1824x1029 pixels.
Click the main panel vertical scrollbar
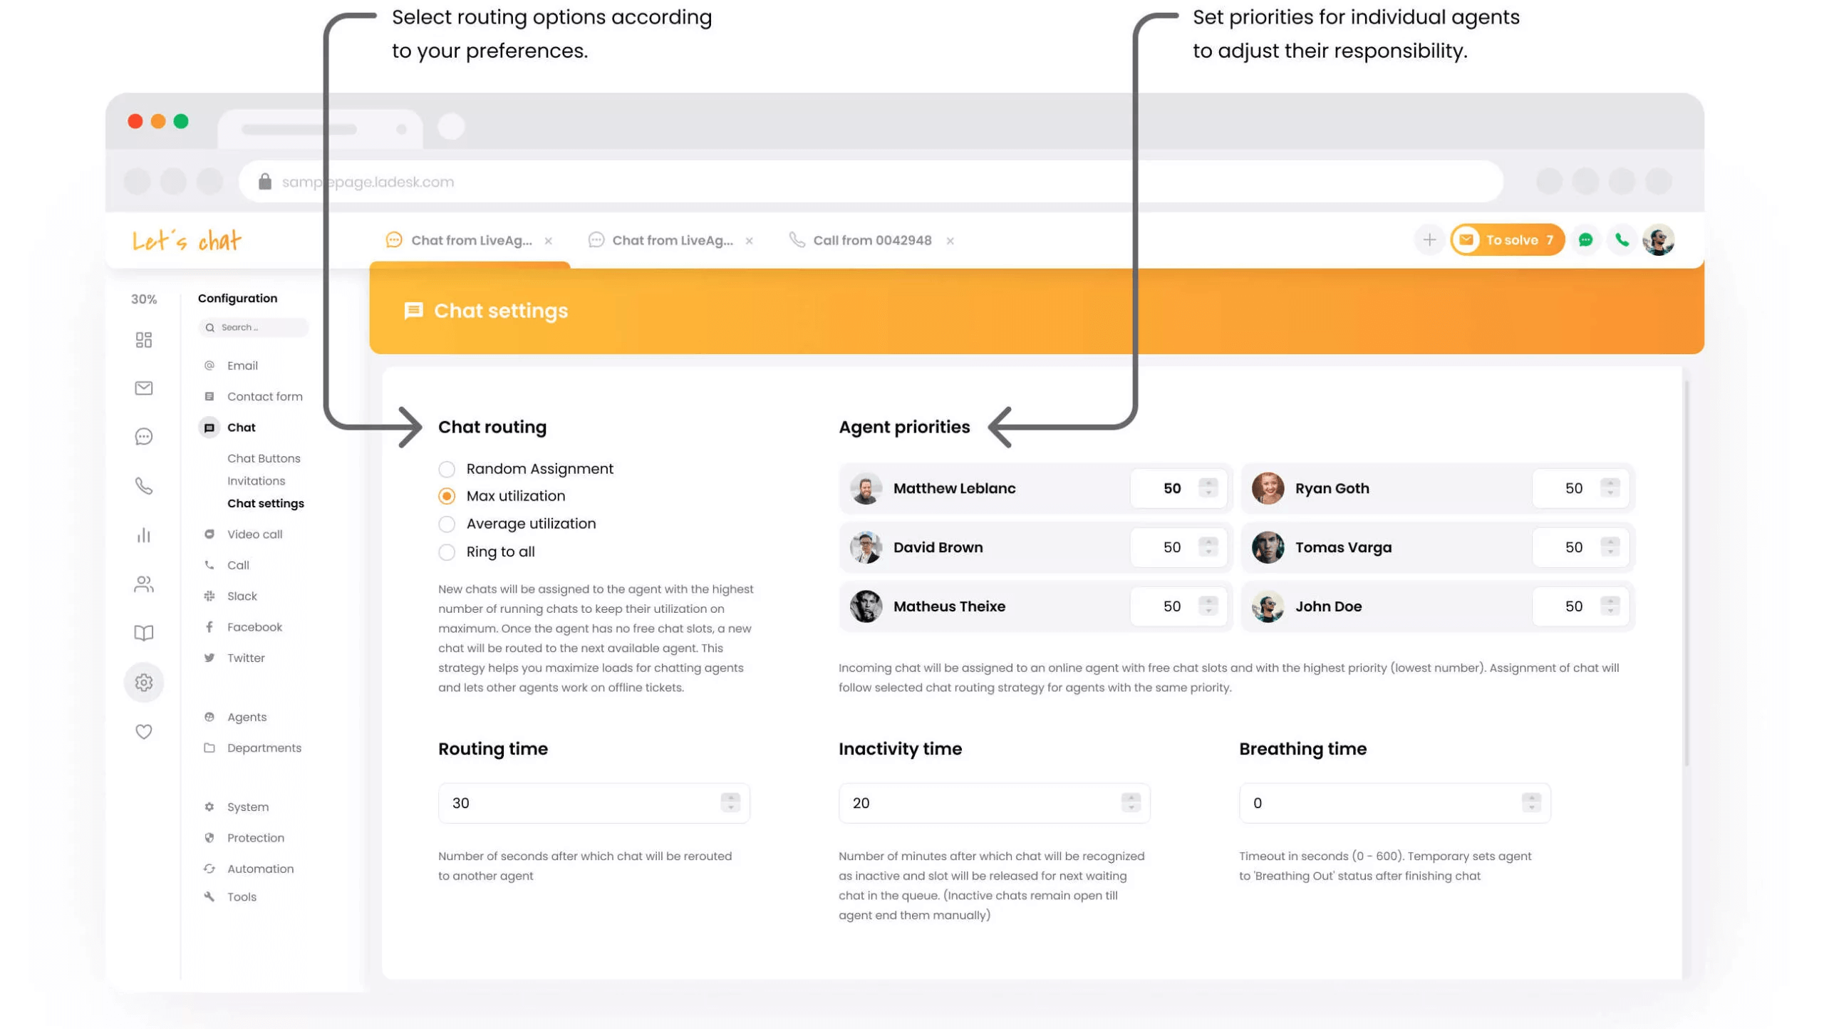pos(1686,570)
